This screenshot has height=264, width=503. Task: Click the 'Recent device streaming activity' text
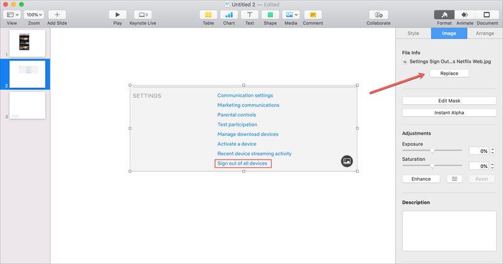255,153
